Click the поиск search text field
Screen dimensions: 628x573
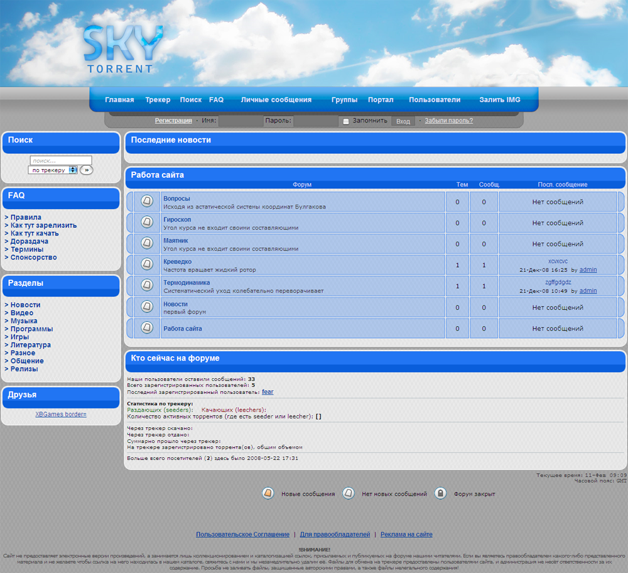[61, 160]
